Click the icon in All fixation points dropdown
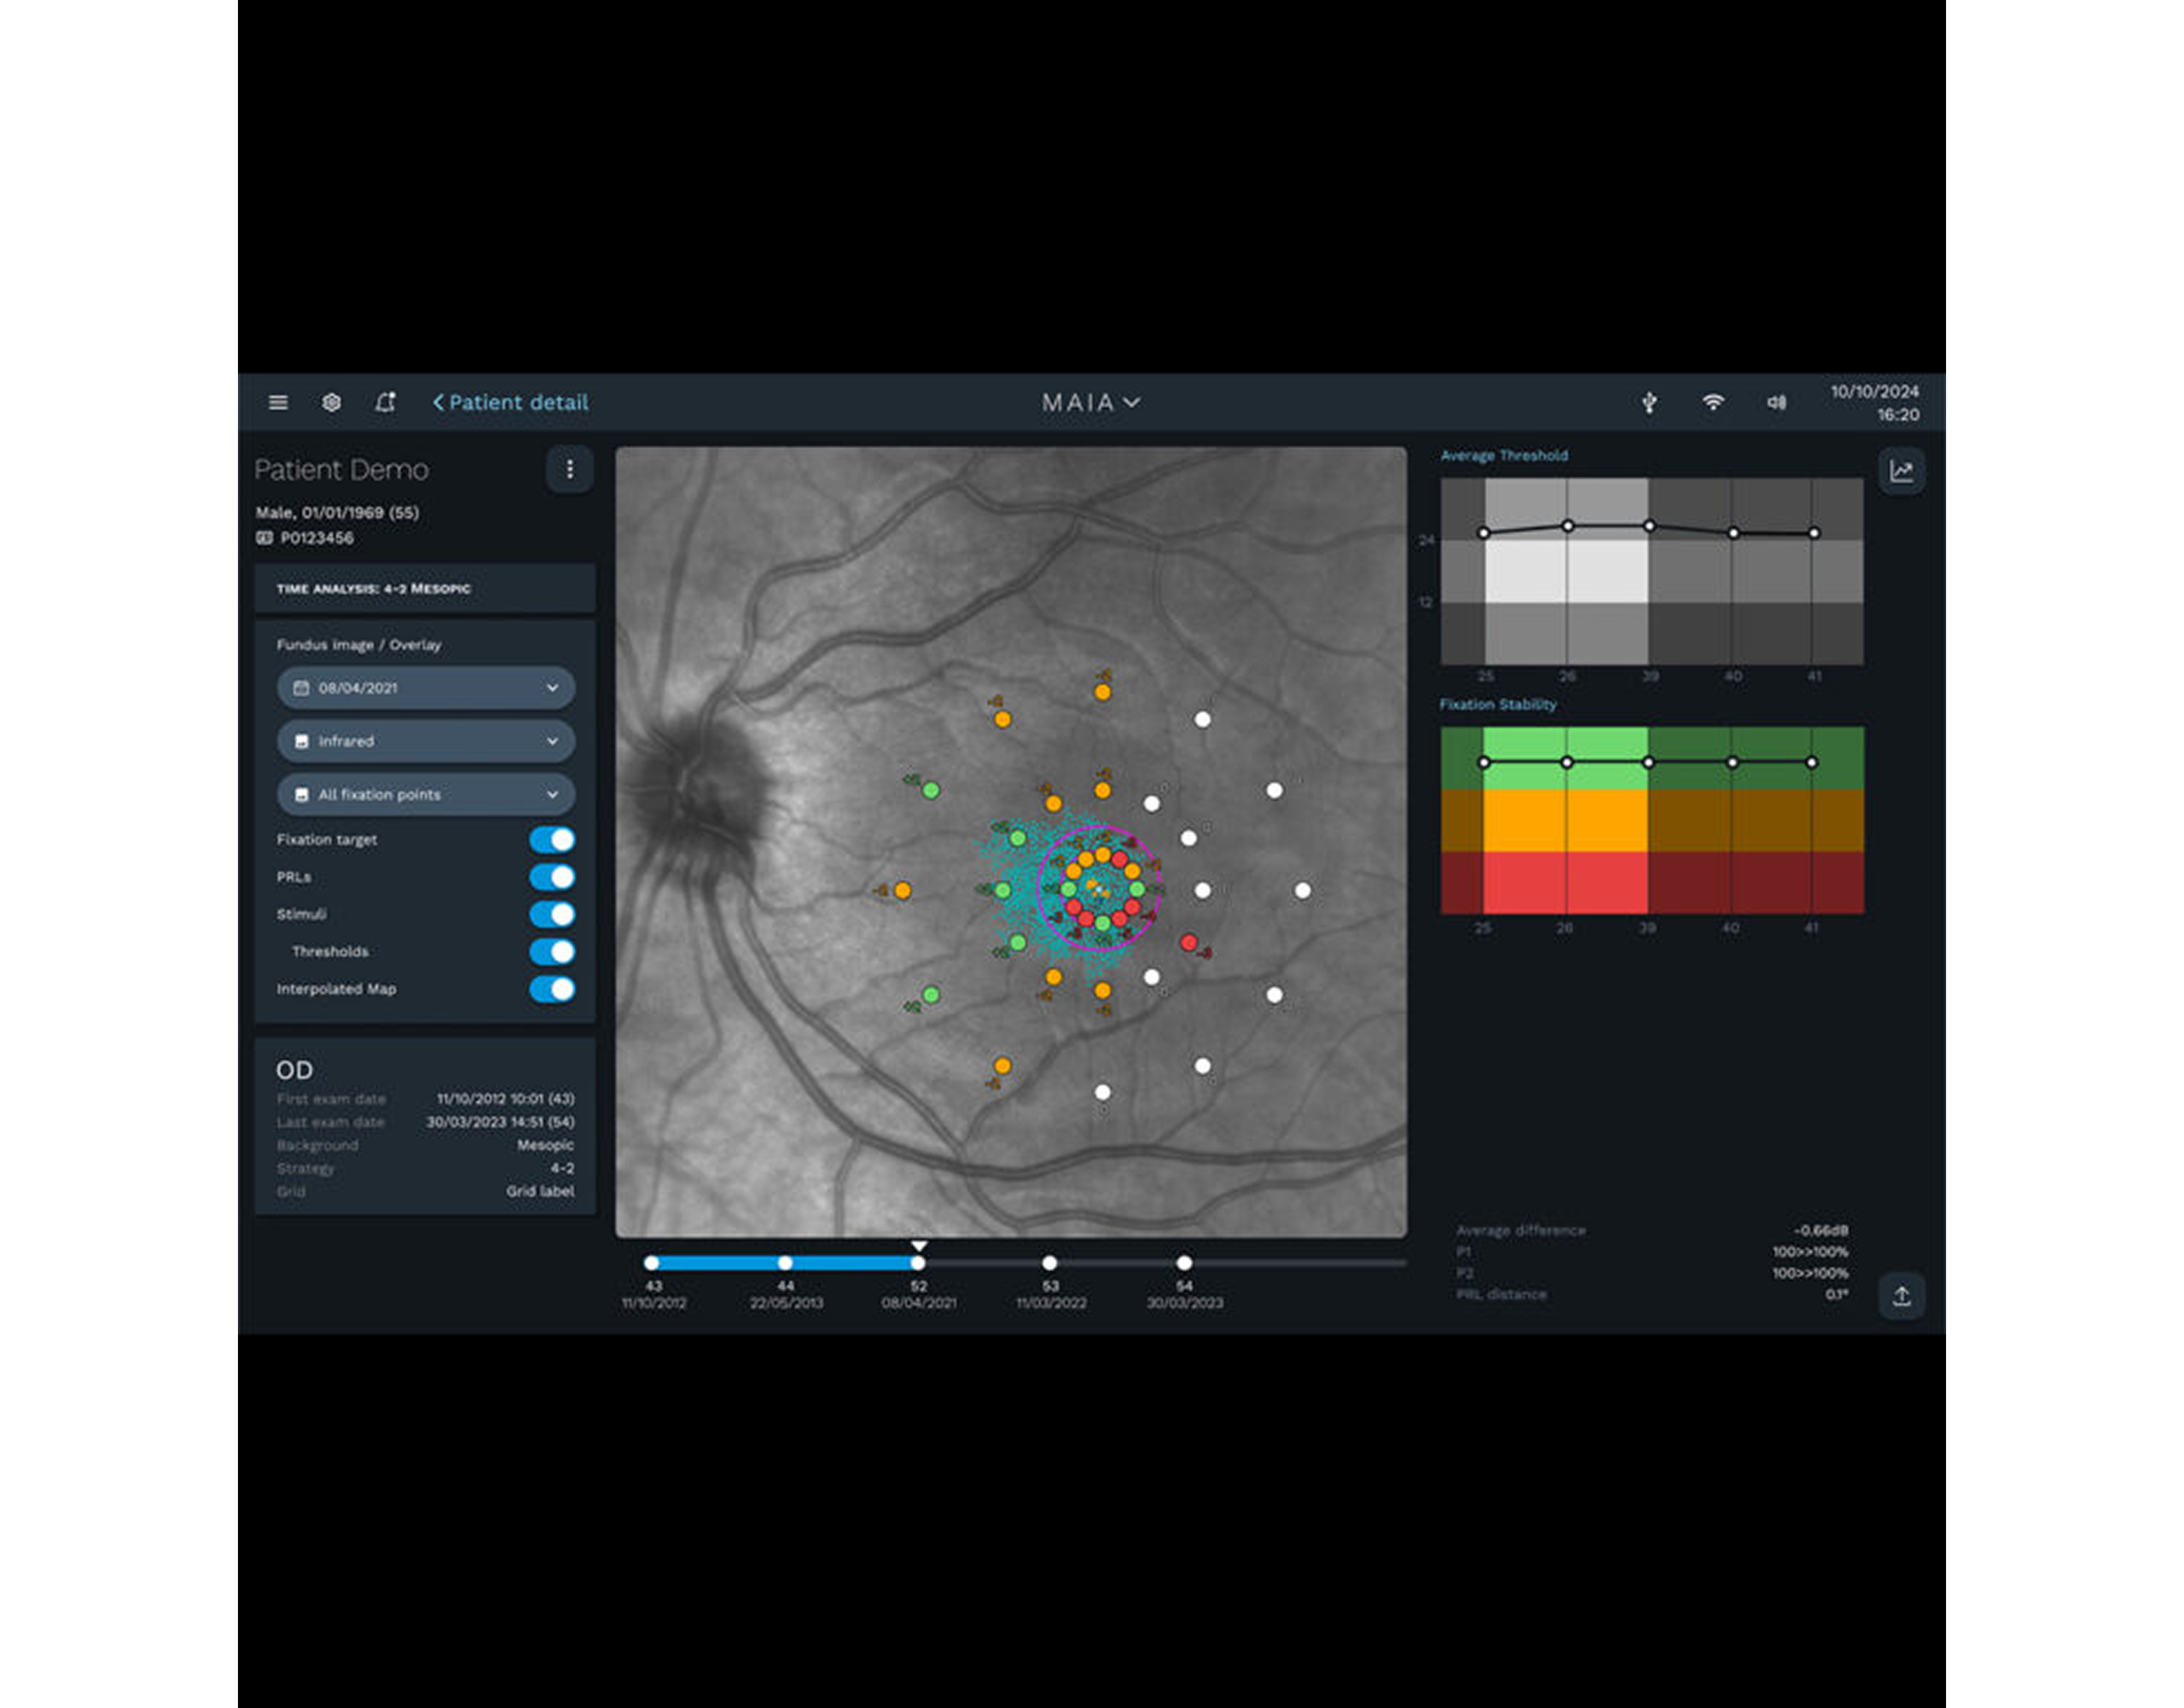This screenshot has width=2184, height=1708. (301, 794)
